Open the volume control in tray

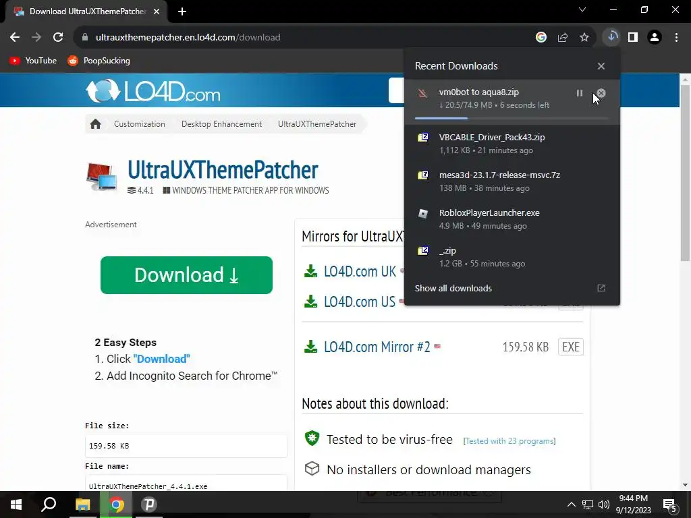[x=604, y=505]
